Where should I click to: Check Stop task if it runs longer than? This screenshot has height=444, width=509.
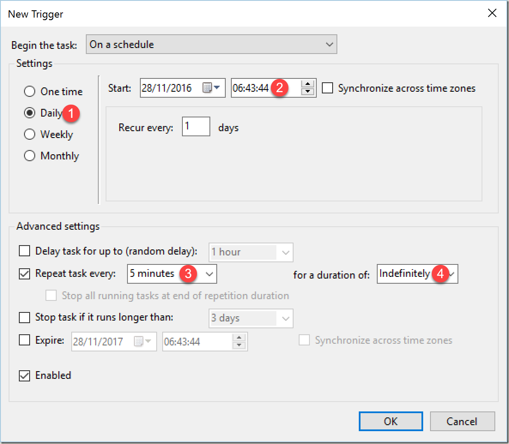click(x=24, y=317)
